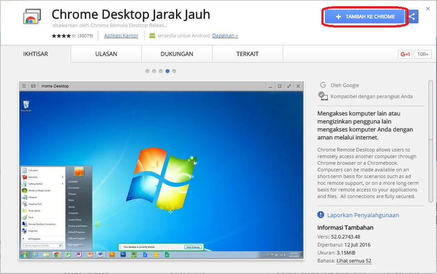Click the Oleh Google text

click(x=345, y=85)
